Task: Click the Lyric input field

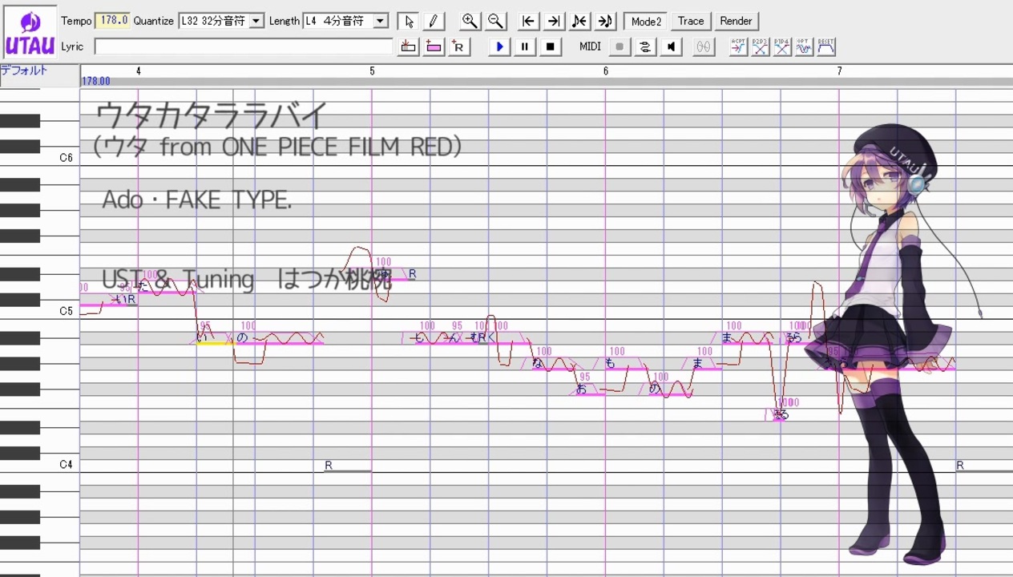Action: coord(244,46)
